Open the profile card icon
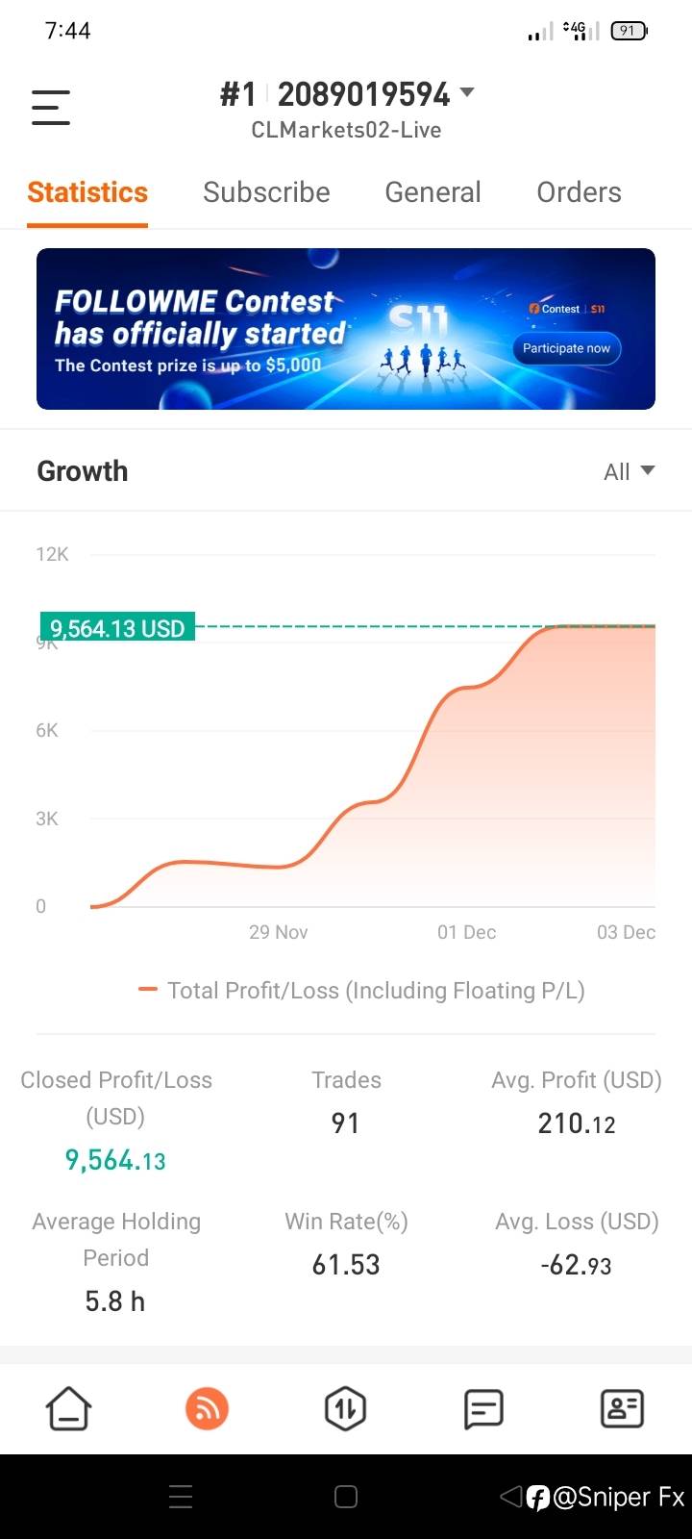Screen dimensions: 692x1539 [x=622, y=1409]
